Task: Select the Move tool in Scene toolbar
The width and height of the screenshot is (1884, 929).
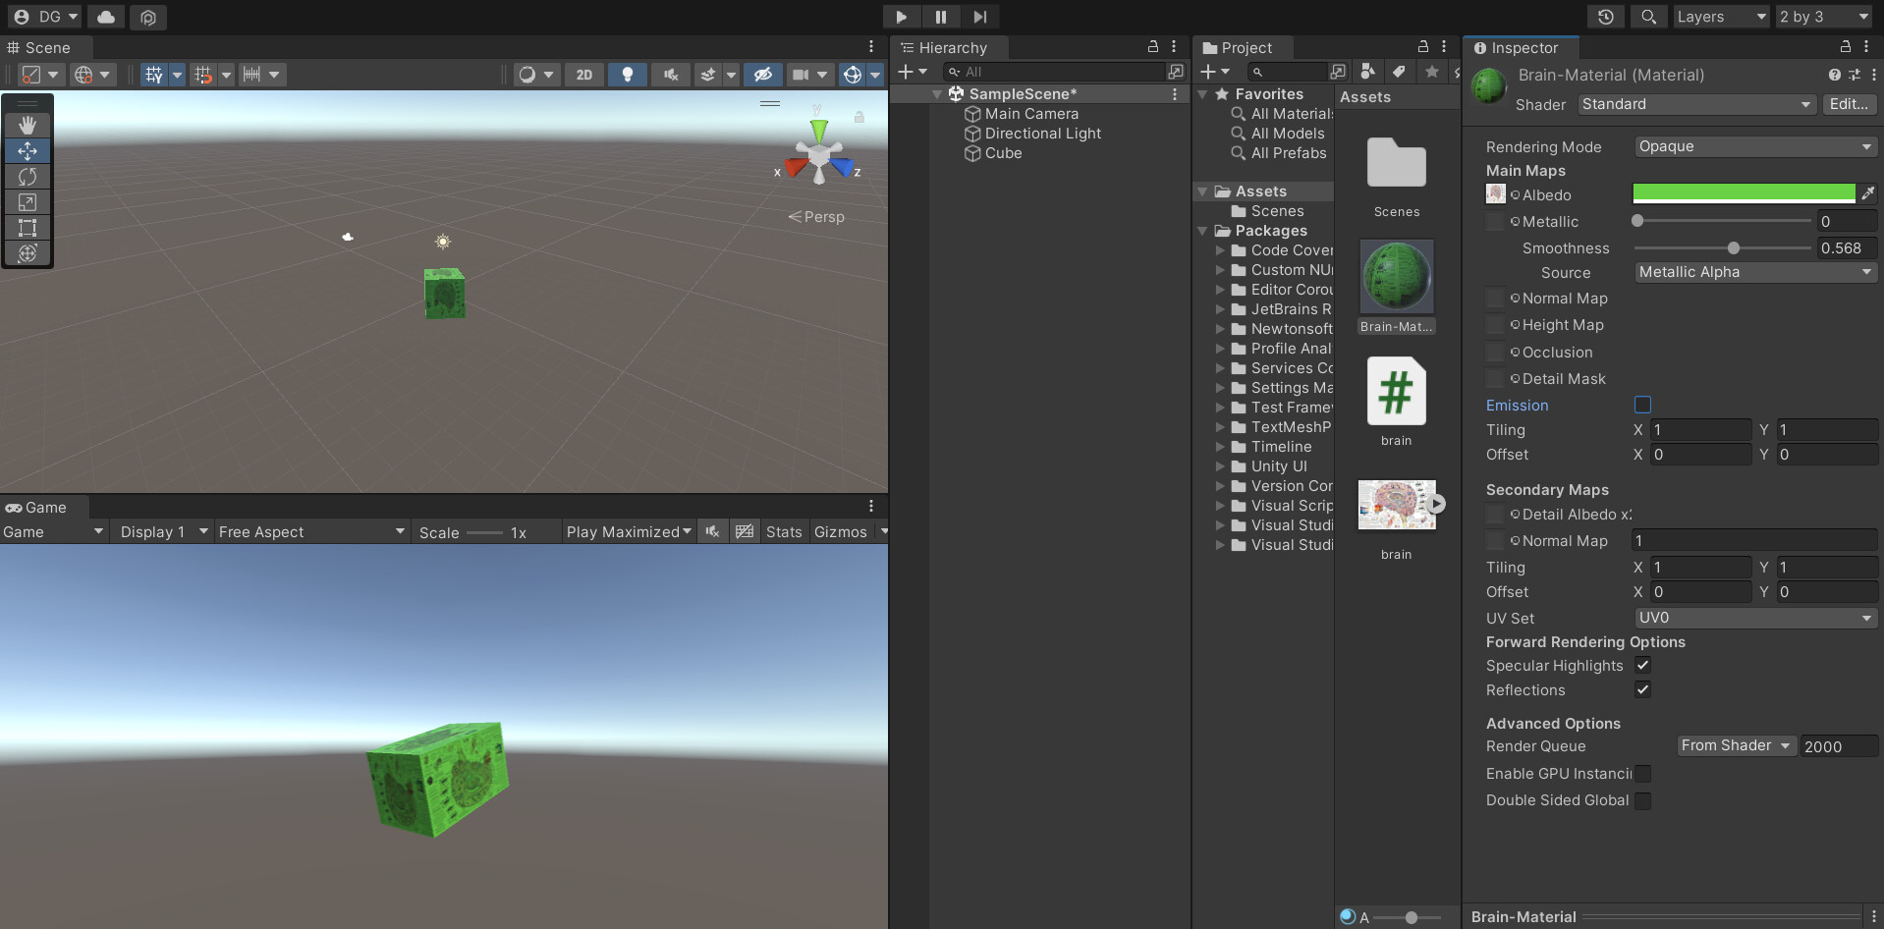Action: (x=28, y=150)
